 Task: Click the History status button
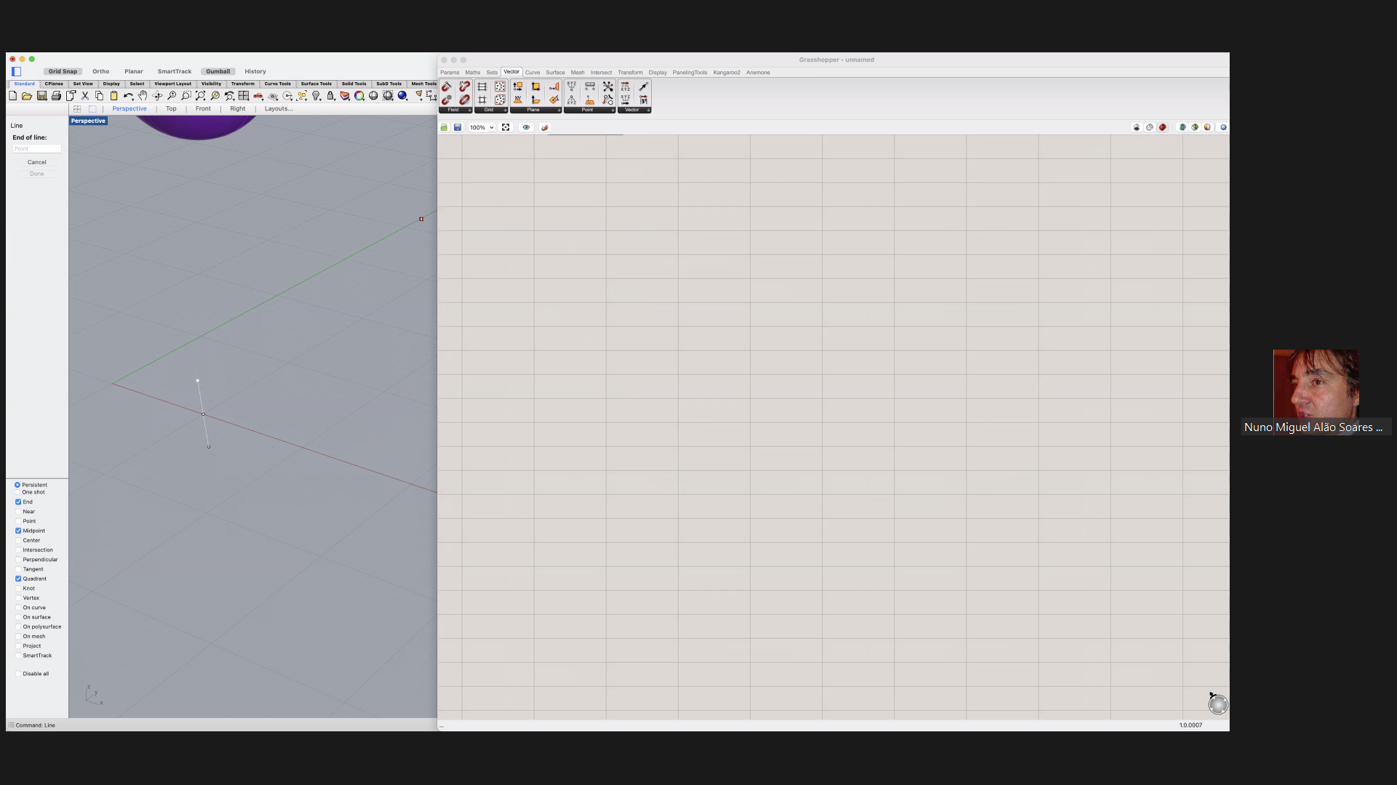[x=255, y=71]
